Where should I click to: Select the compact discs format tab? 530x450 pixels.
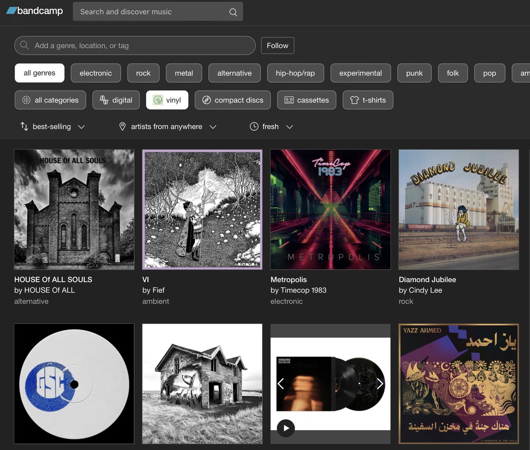click(x=233, y=100)
